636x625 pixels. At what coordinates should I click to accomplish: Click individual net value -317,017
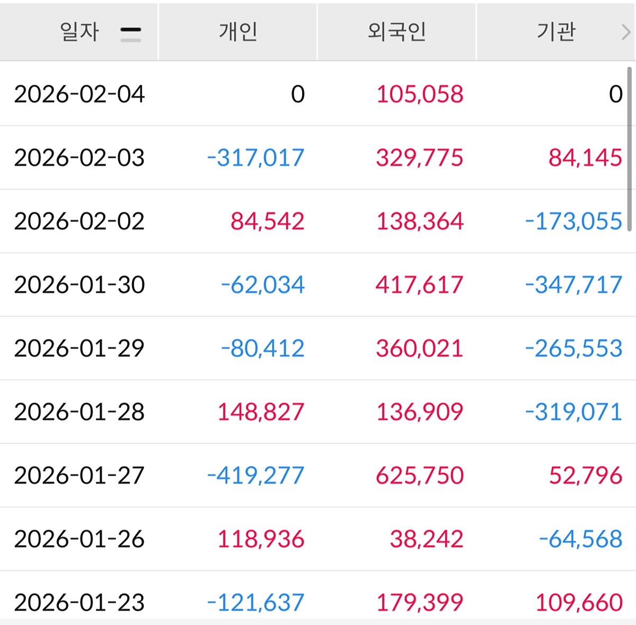256,158
